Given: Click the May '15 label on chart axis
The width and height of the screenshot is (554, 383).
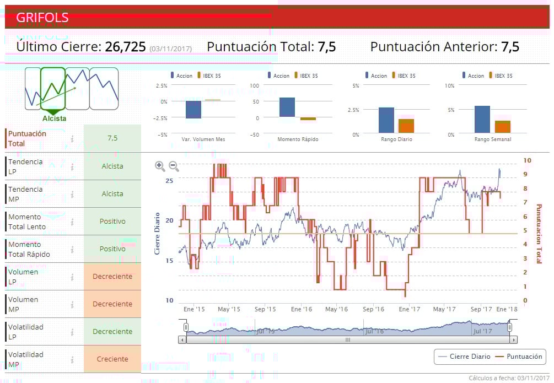Looking at the screenshot, I should 229,309.
